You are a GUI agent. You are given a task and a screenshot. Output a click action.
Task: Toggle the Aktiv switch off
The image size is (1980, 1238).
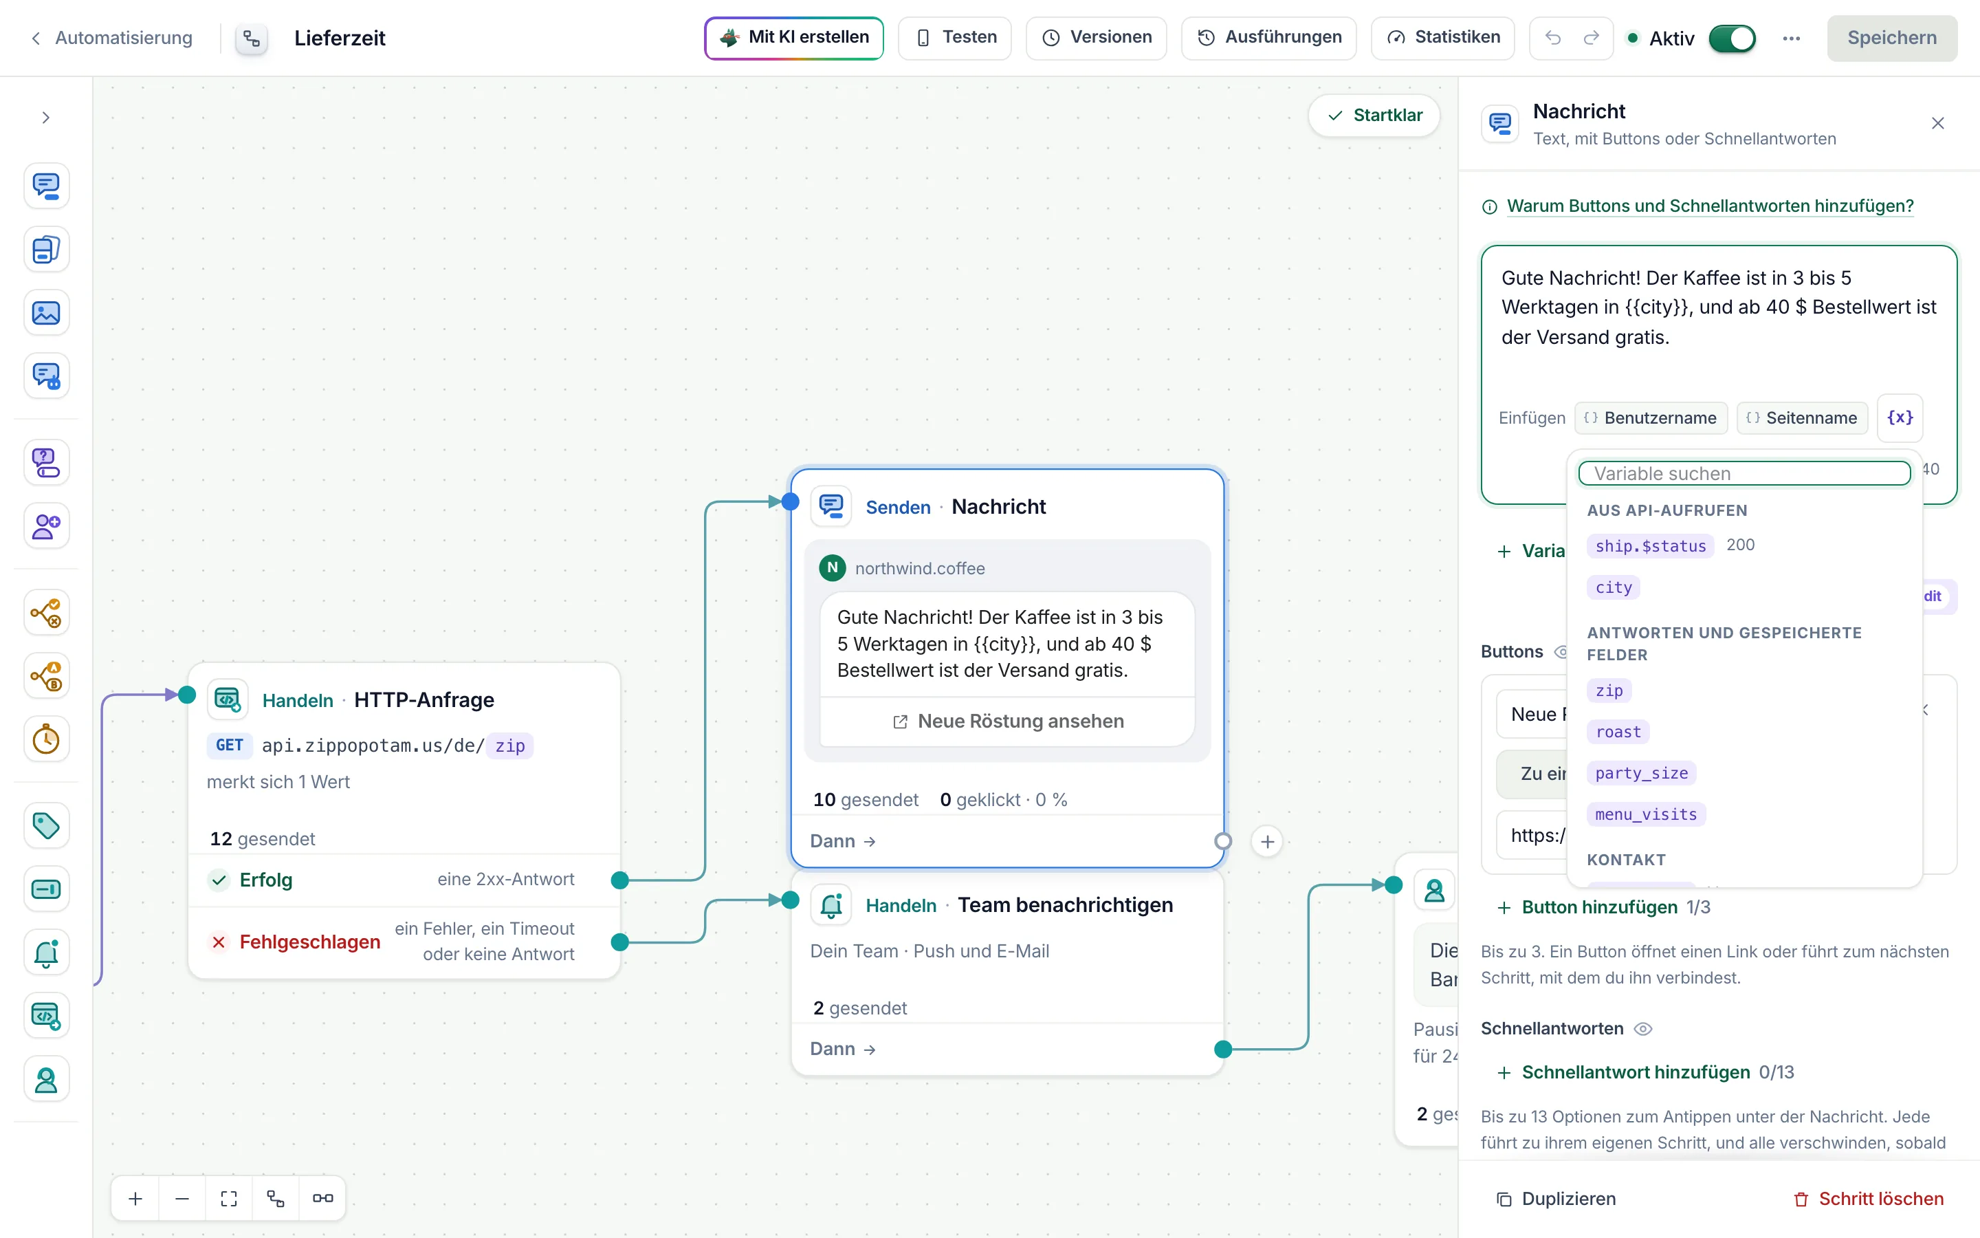1732,38
